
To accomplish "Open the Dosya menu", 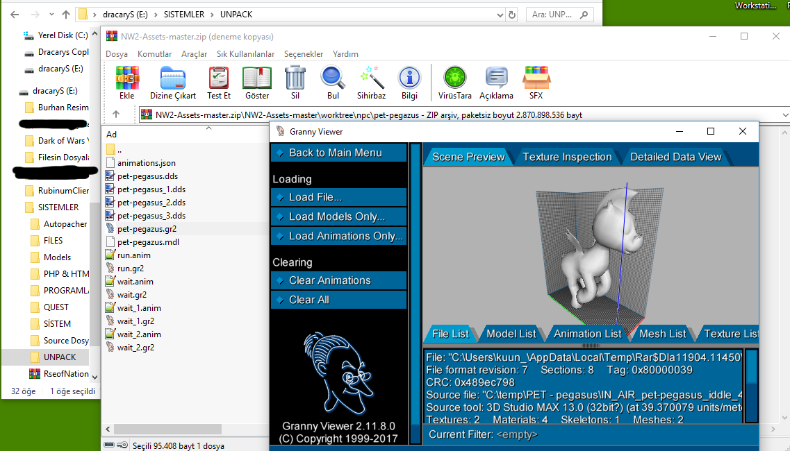I will pos(117,54).
